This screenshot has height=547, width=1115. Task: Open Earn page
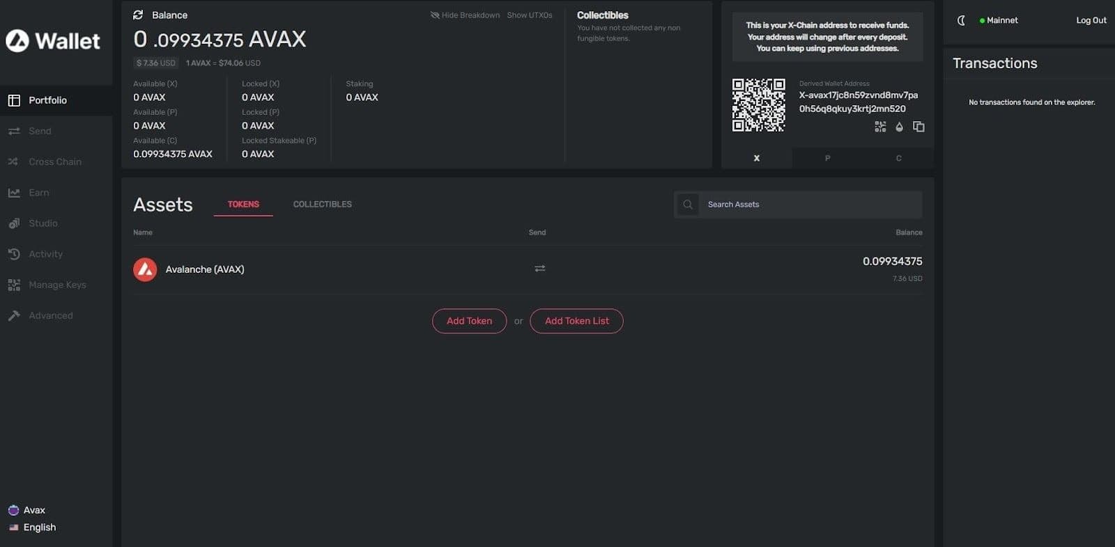click(x=56, y=193)
